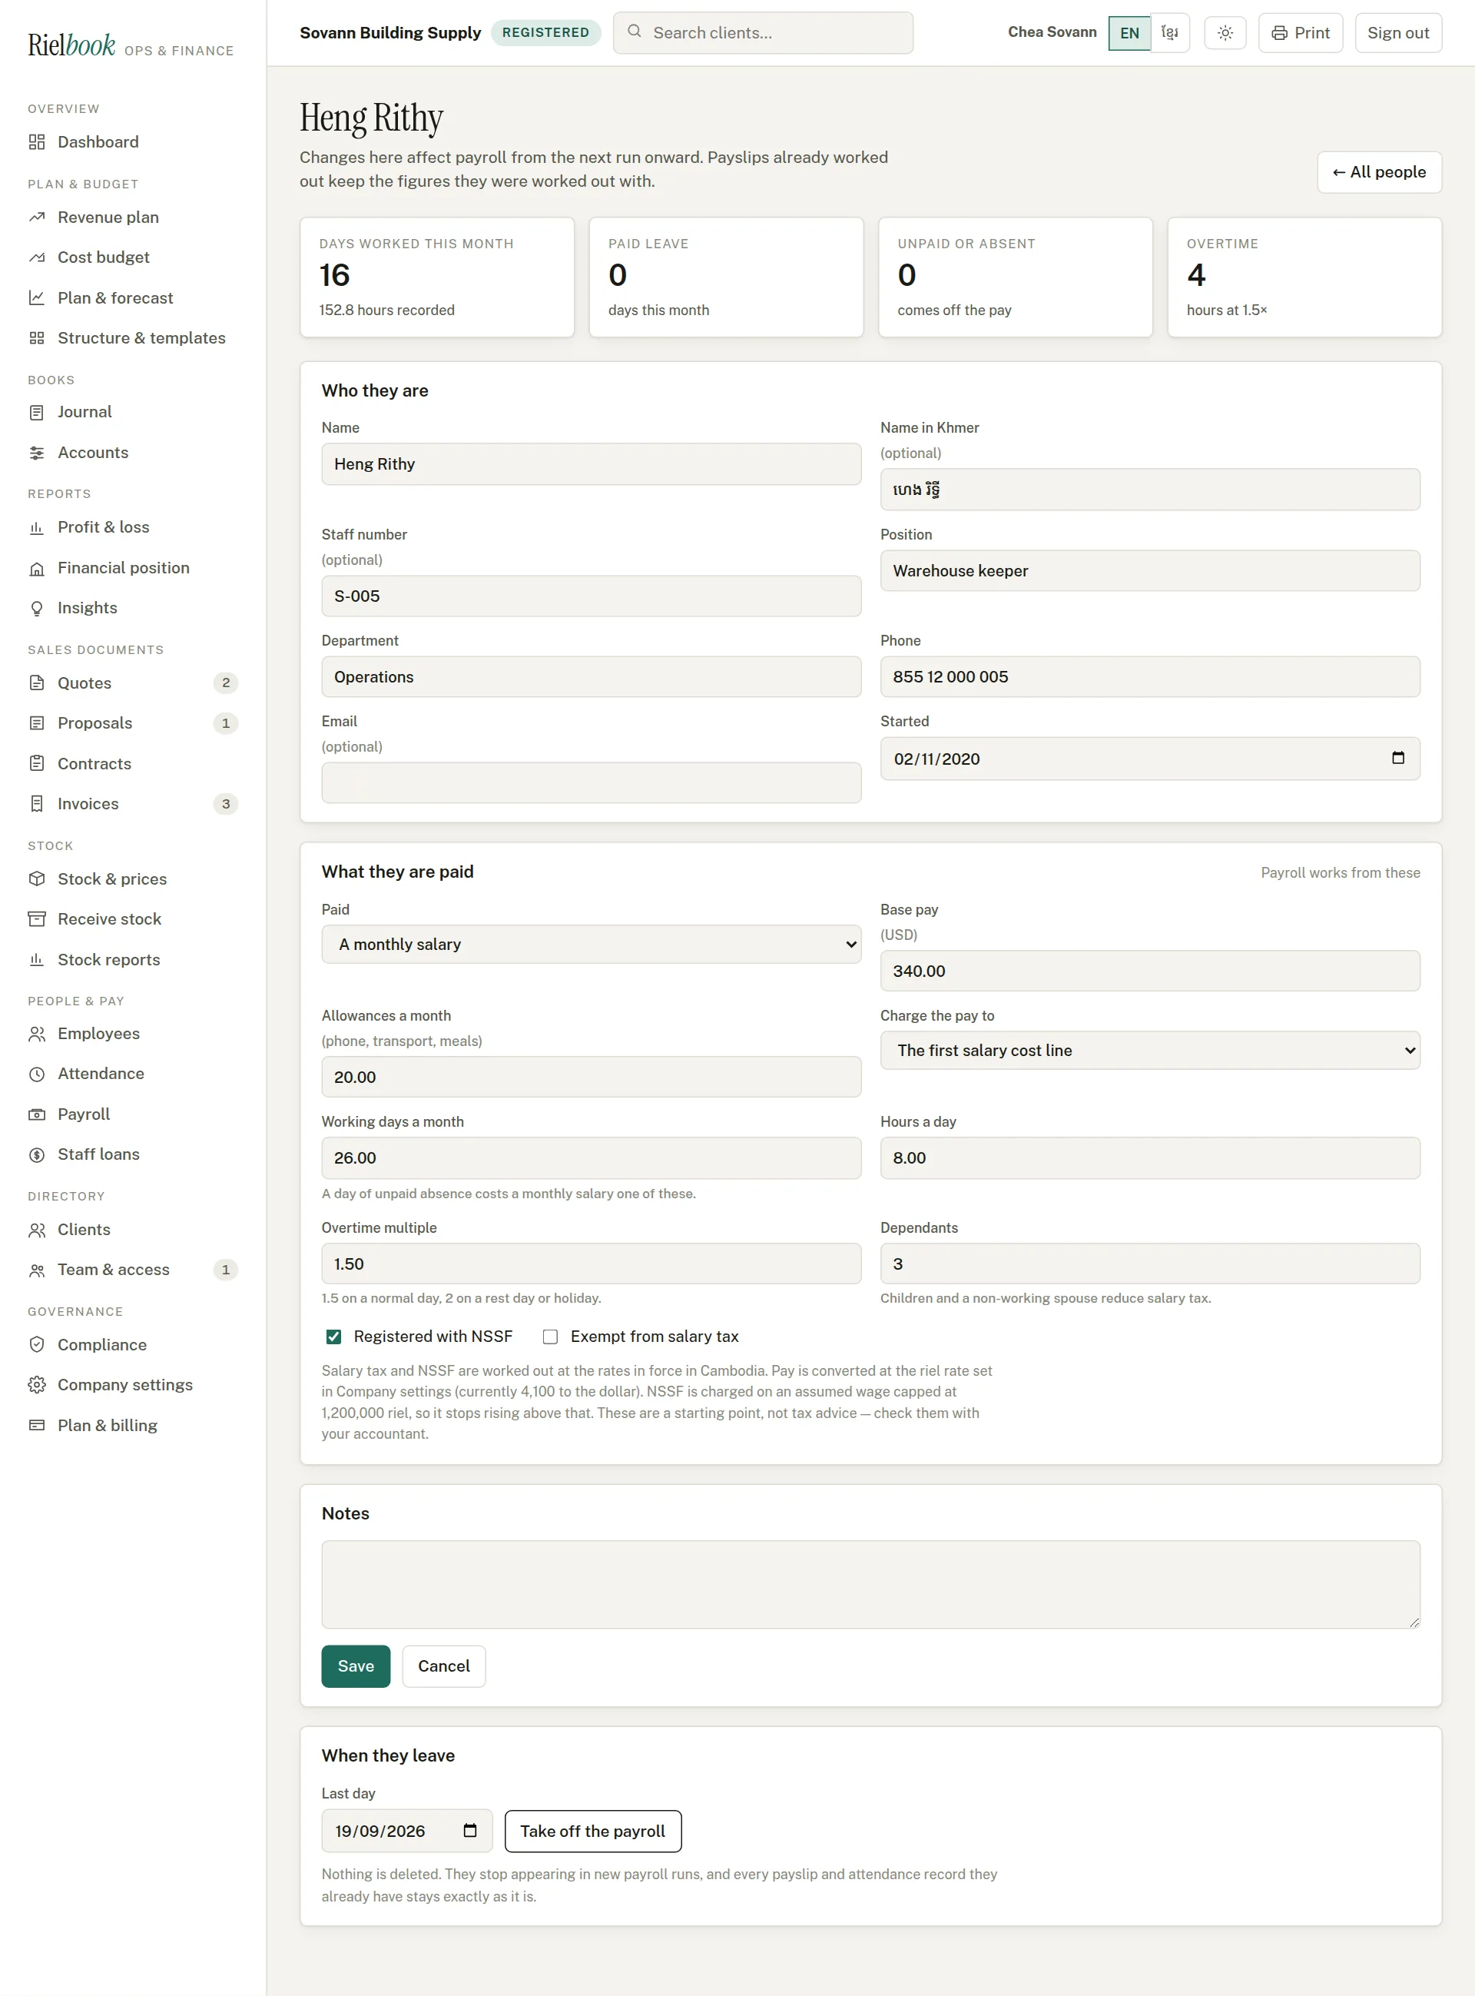This screenshot has height=1996, width=1475.
Task: Click the Stock & prices box icon
Action: [37, 878]
